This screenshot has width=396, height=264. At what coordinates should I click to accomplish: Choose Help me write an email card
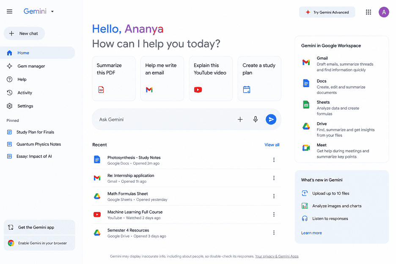click(x=162, y=79)
